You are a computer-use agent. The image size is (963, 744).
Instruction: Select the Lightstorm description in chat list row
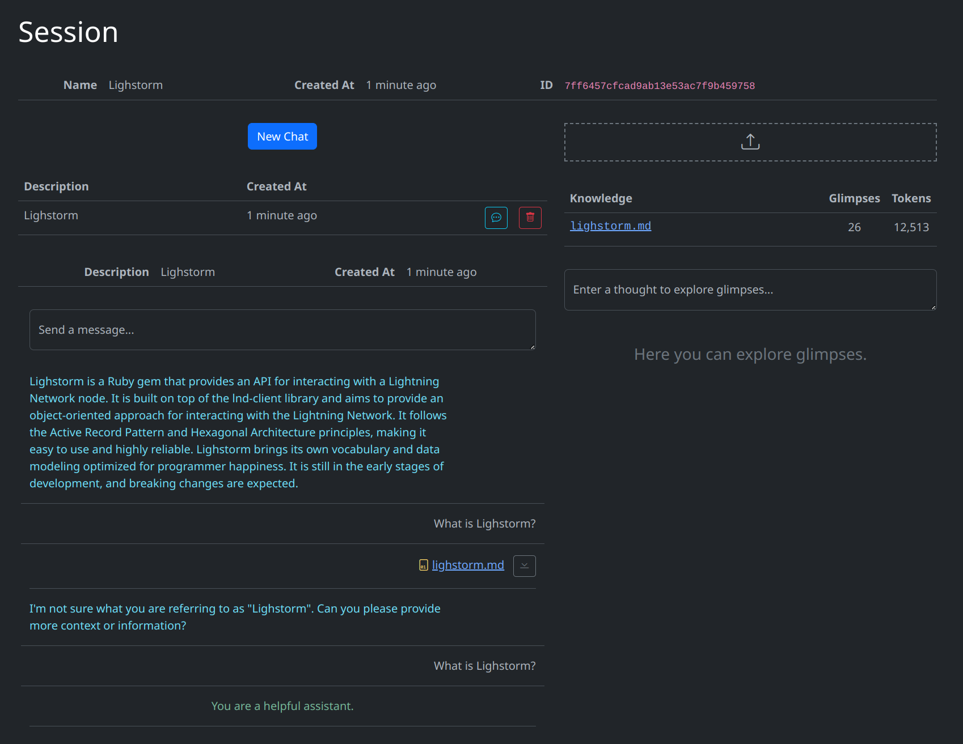point(51,215)
